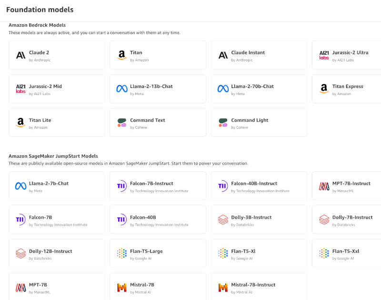This screenshot has width=381, height=300.
Task: Open the Falcon-7B-Instruct model name
Action: tap(151, 184)
